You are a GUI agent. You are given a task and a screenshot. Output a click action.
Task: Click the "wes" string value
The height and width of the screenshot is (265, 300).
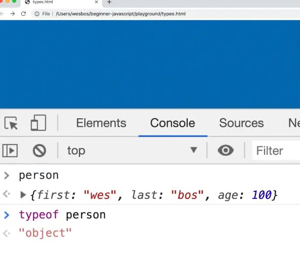(100, 195)
